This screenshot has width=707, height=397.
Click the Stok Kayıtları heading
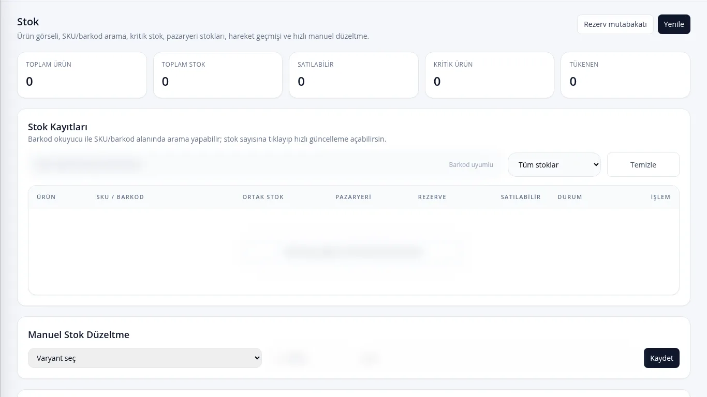pos(57,127)
